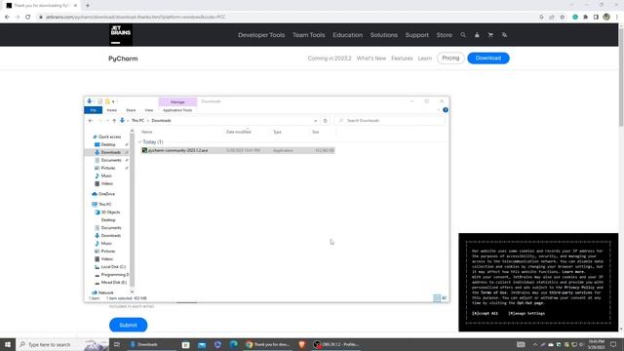Click the Properties icon in Quick Access Toolbar

[99, 101]
